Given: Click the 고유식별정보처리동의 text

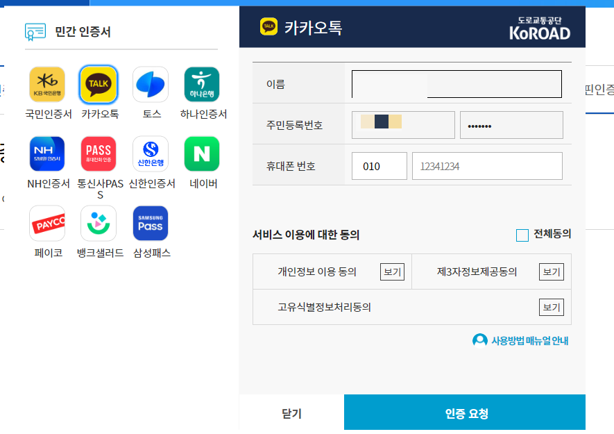Looking at the screenshot, I should pyautogui.click(x=324, y=307).
